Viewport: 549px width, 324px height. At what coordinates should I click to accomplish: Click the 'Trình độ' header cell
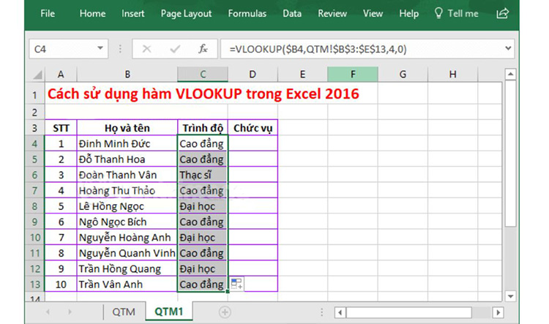[x=203, y=128]
